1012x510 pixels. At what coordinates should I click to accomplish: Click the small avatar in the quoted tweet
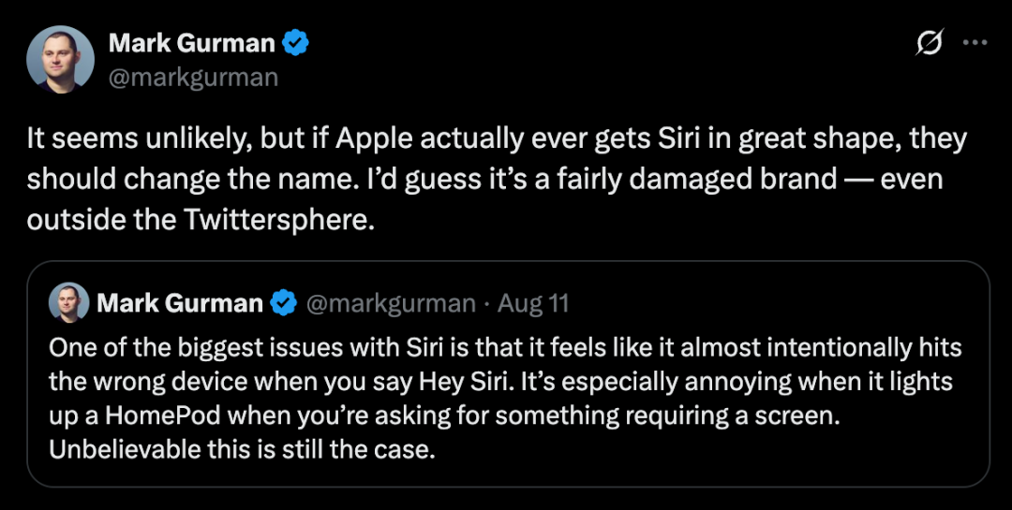(68, 303)
